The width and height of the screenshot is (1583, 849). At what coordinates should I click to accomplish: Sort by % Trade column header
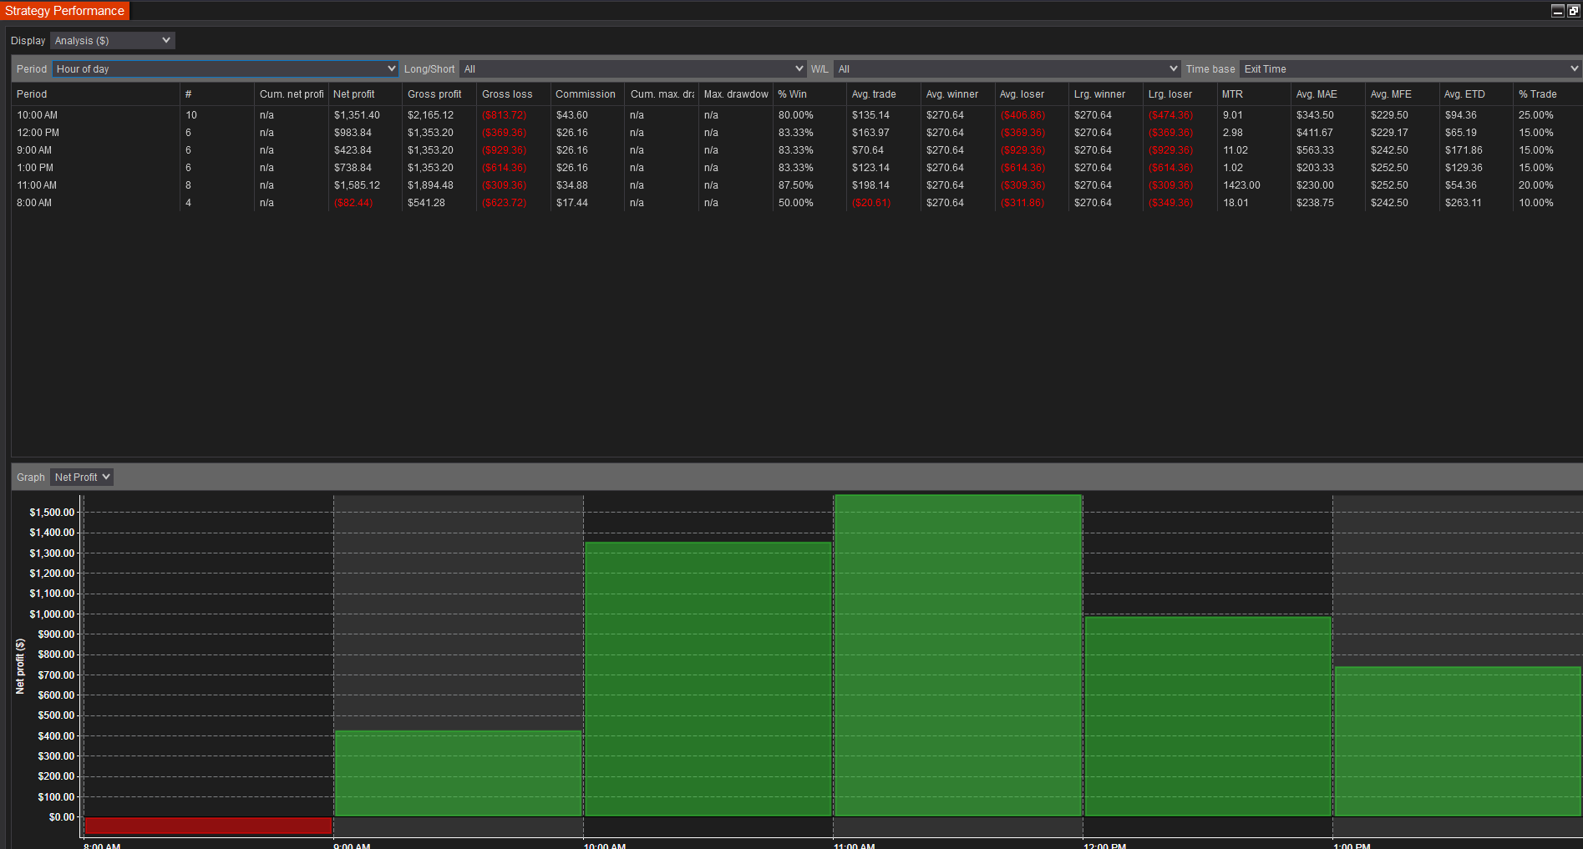[x=1547, y=94]
